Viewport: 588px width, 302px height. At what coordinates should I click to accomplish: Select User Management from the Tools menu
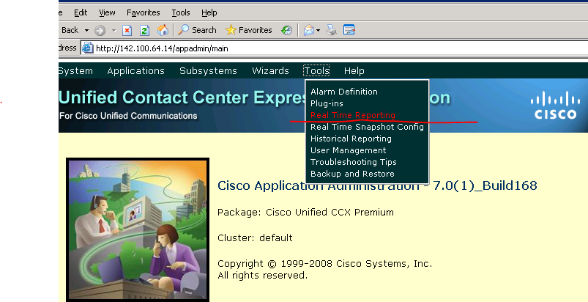(349, 150)
